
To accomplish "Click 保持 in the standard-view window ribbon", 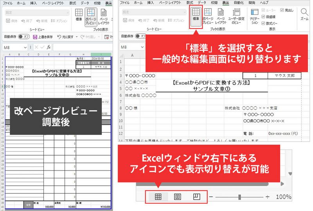I will coord(129,20).
